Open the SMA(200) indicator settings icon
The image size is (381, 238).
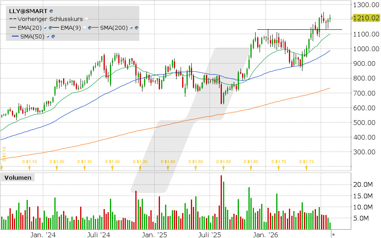click(x=136, y=28)
